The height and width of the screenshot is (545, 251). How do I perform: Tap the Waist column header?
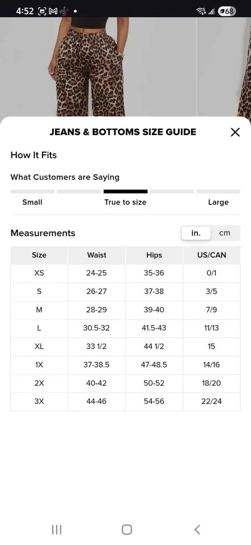click(97, 255)
